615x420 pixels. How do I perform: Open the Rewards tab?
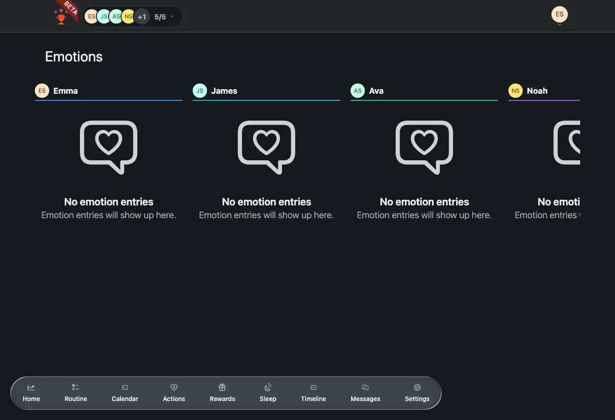222,393
